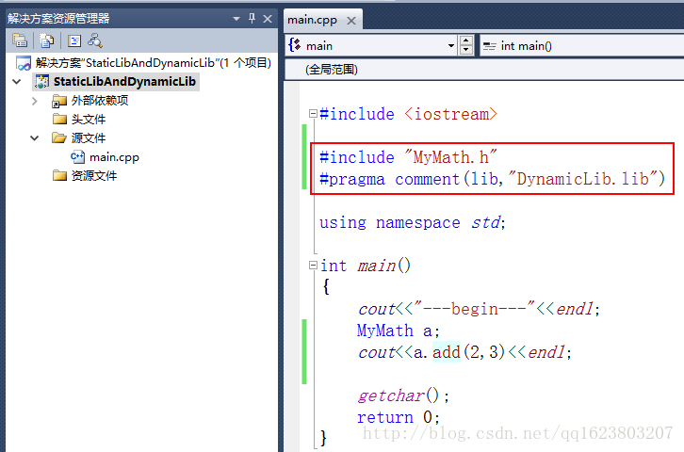The height and width of the screenshot is (452, 684).
Task: Select the StaticLibAndDynamicLib project name
Action: tap(124, 82)
